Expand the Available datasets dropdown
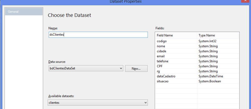This screenshot has height=109, width=251. click(98, 102)
